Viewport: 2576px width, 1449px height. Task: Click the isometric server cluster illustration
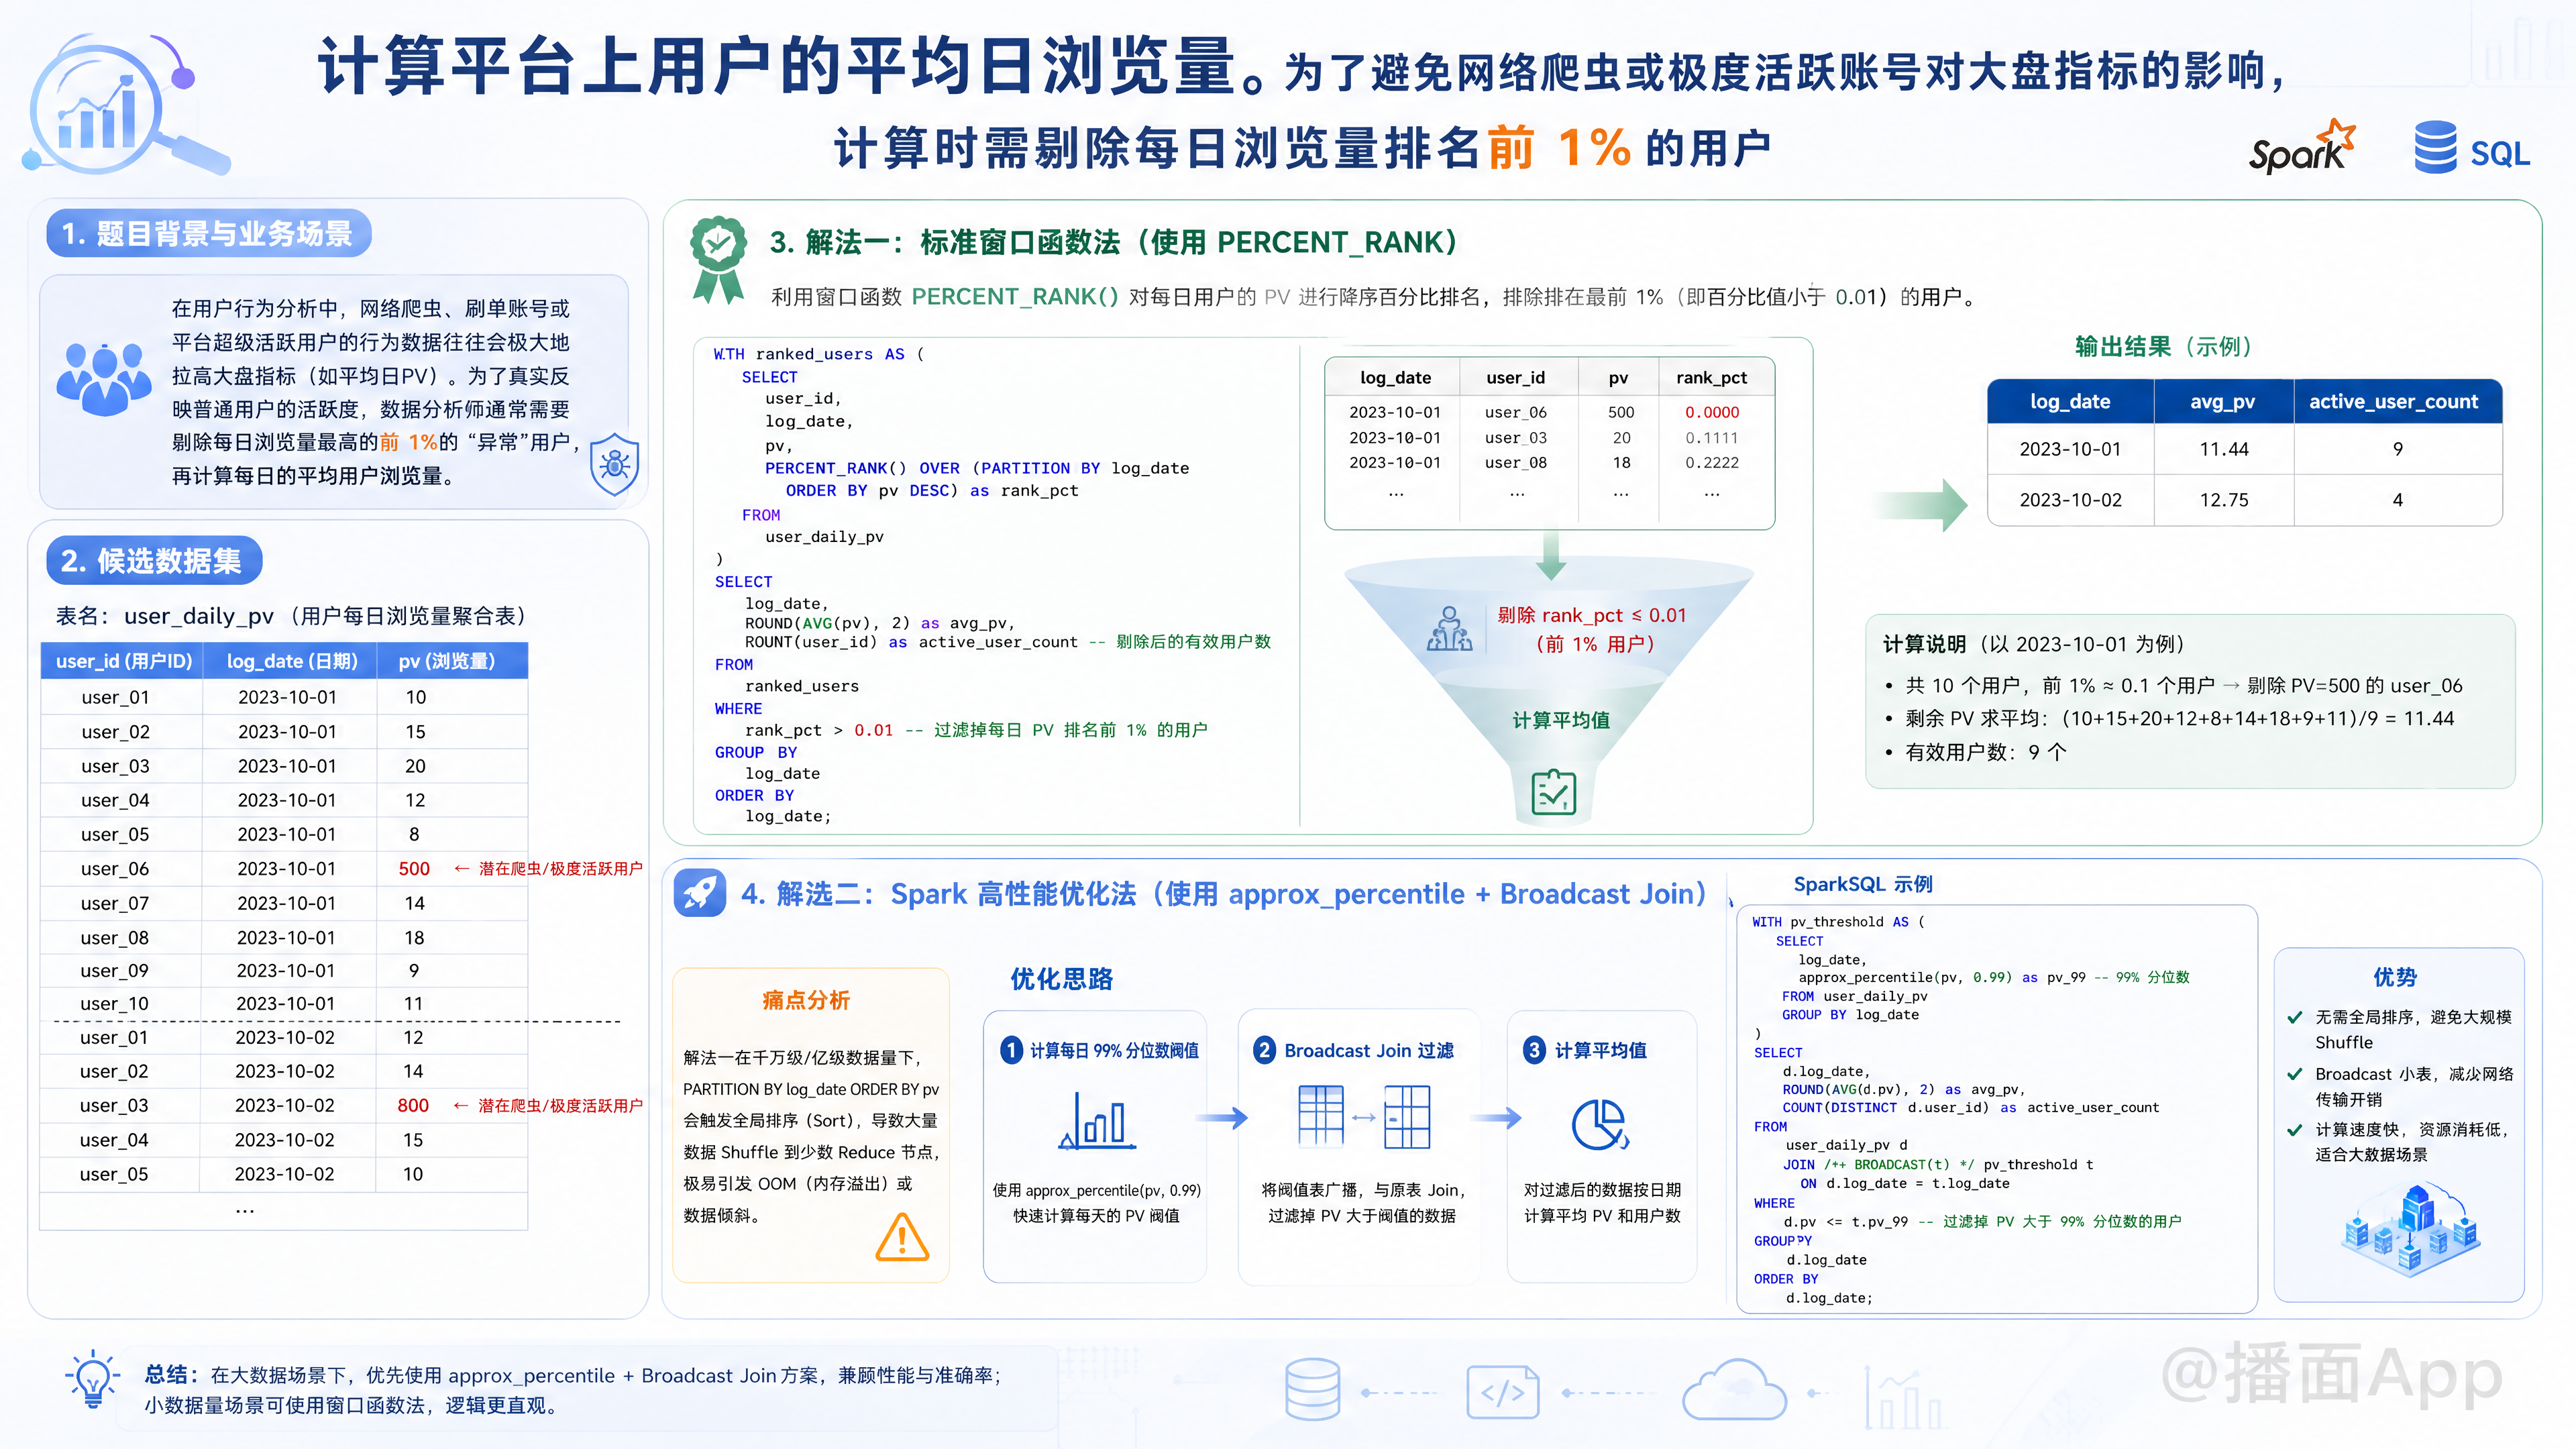pyautogui.click(x=2410, y=1229)
